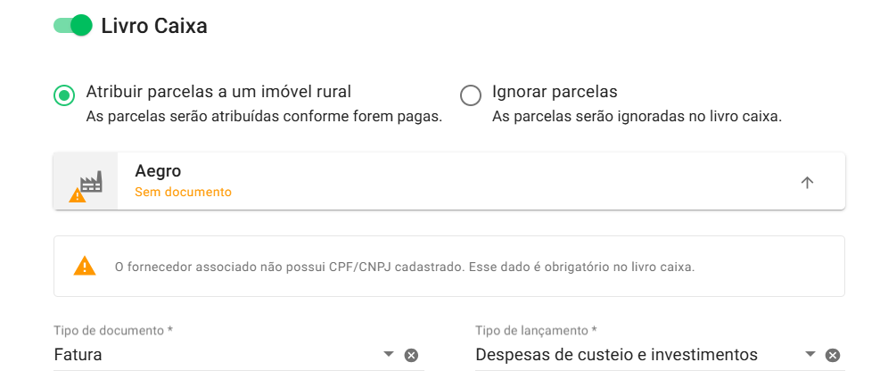Click the "Livro Caixa" heading label
Image resolution: width=880 pixels, height=387 pixels.
tap(154, 27)
